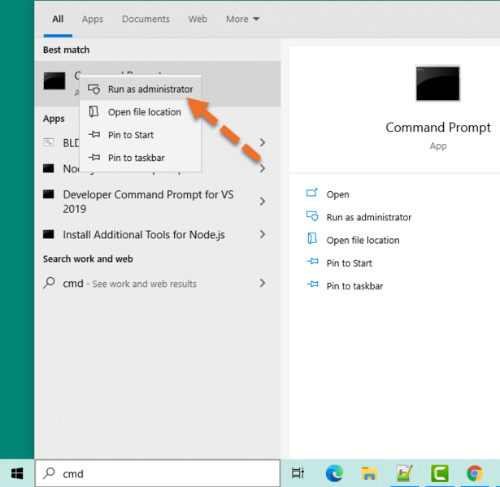
Task: Click the search magnifier icon beside cmd result
Action: click(49, 283)
